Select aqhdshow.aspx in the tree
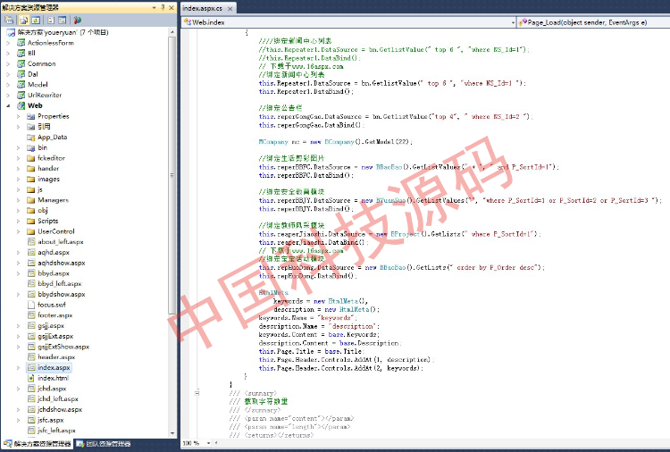This screenshot has width=670, height=452. click(x=61, y=263)
